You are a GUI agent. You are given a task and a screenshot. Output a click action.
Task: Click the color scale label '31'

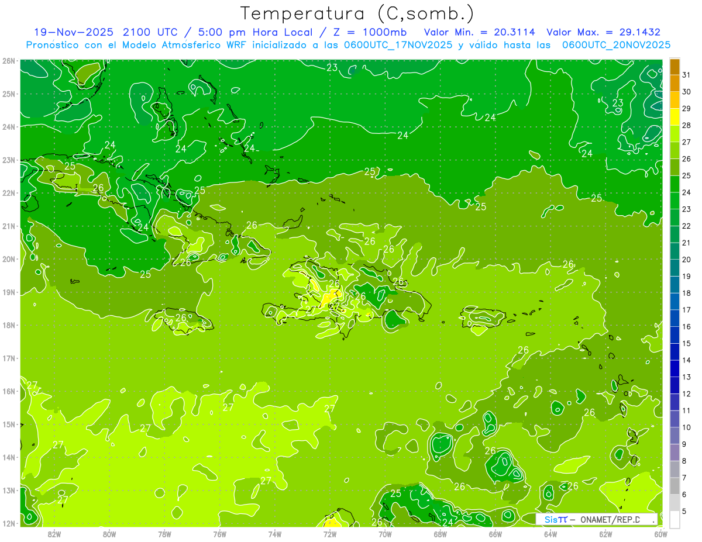(x=686, y=75)
